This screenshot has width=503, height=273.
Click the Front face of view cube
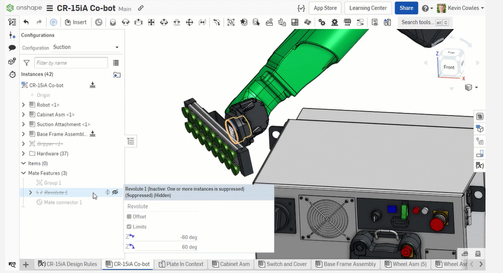tap(449, 67)
